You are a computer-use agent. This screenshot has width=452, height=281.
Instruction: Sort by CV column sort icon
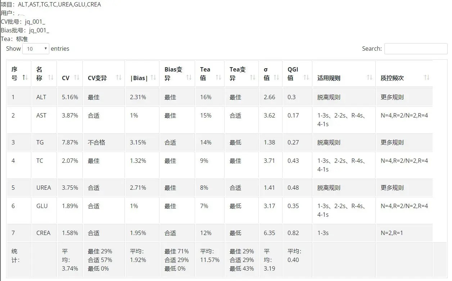pyautogui.click(x=77, y=77)
